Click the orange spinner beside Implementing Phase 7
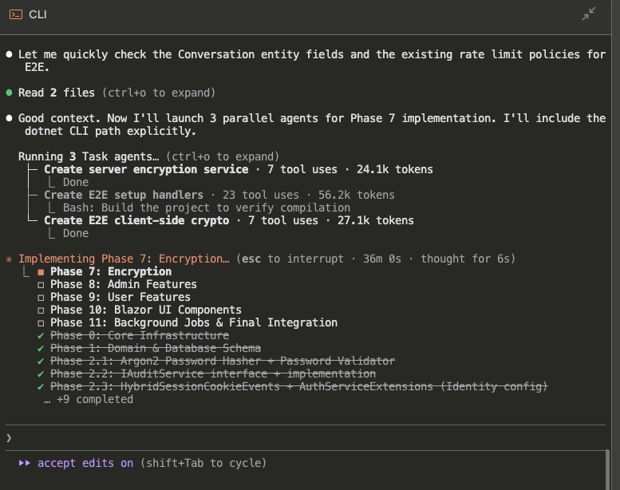 (9, 259)
